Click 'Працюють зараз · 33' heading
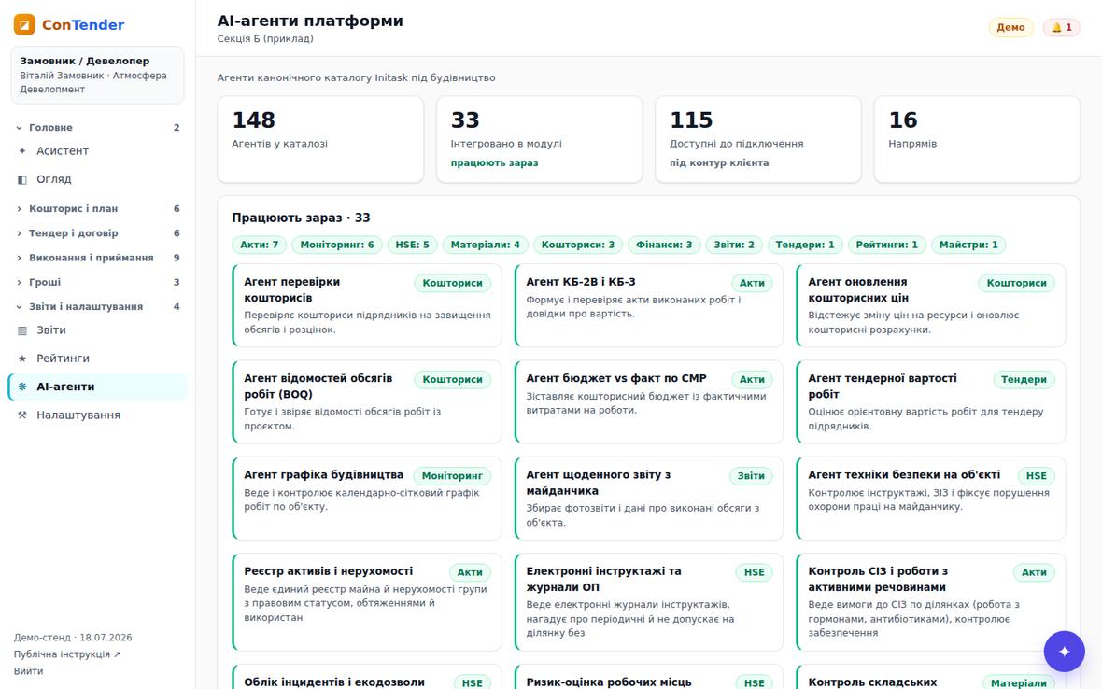Image resolution: width=1102 pixels, height=689 pixels. pos(301,218)
